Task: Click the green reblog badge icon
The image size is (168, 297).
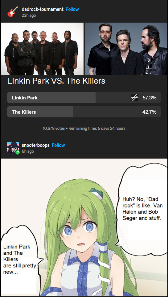Action: coord(18,152)
